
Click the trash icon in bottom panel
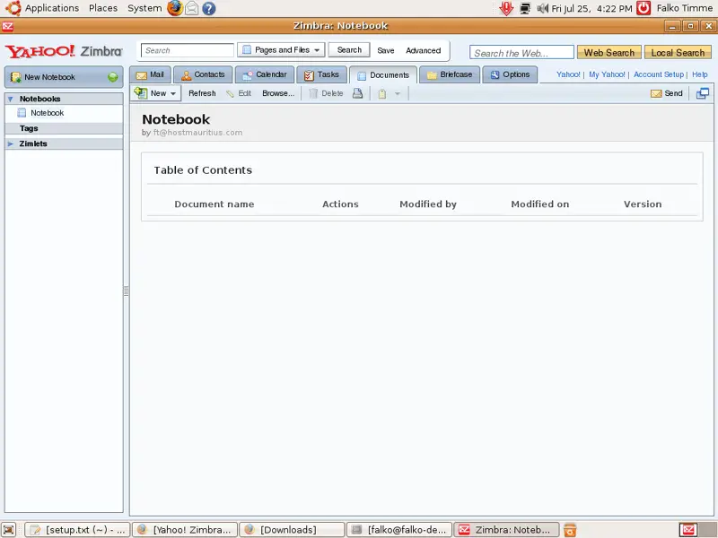pyautogui.click(x=570, y=530)
